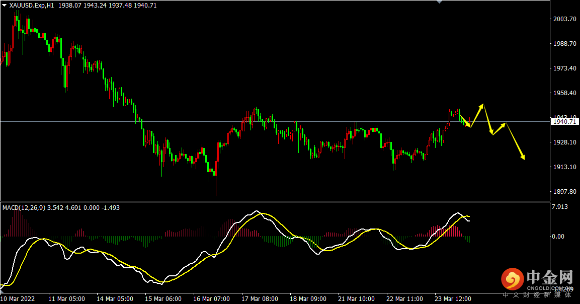Click the XAUUSD.Exp,H1 symbol title text
580x304 pixels.
click(32, 5)
